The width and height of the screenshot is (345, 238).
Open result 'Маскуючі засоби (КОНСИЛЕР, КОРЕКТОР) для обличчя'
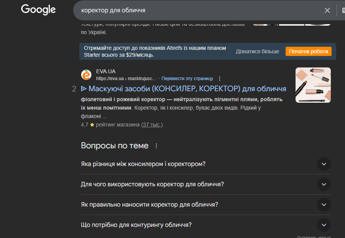point(184,89)
